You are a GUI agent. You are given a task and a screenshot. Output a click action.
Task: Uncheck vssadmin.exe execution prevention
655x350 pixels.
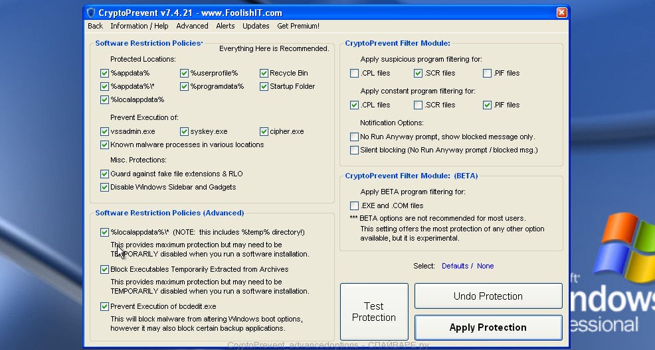click(x=104, y=132)
